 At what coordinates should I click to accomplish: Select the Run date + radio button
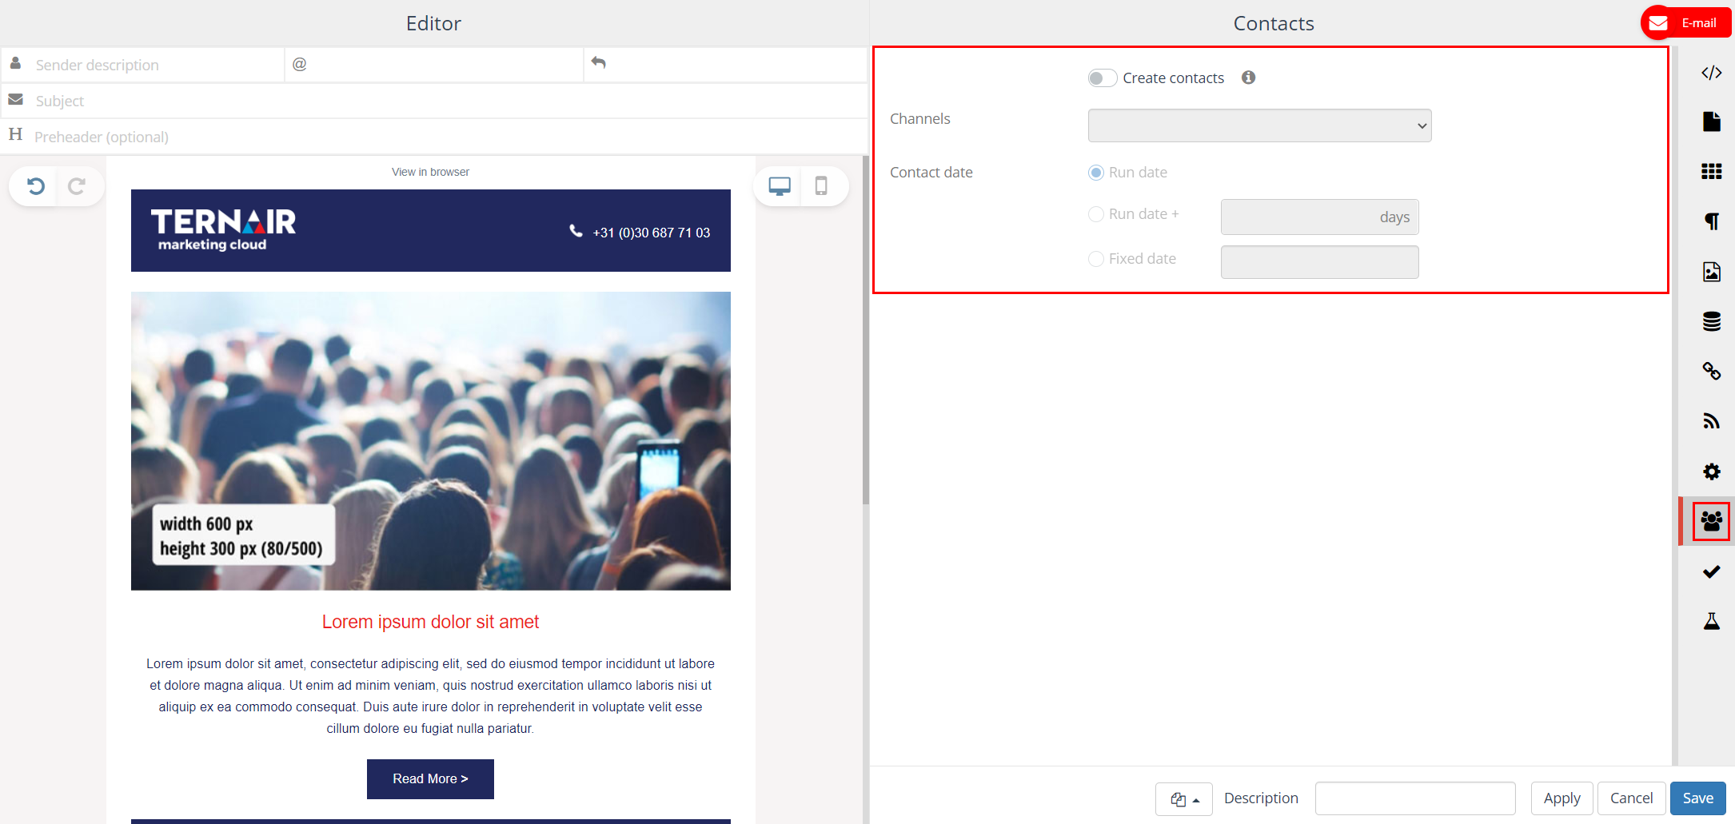(x=1096, y=214)
